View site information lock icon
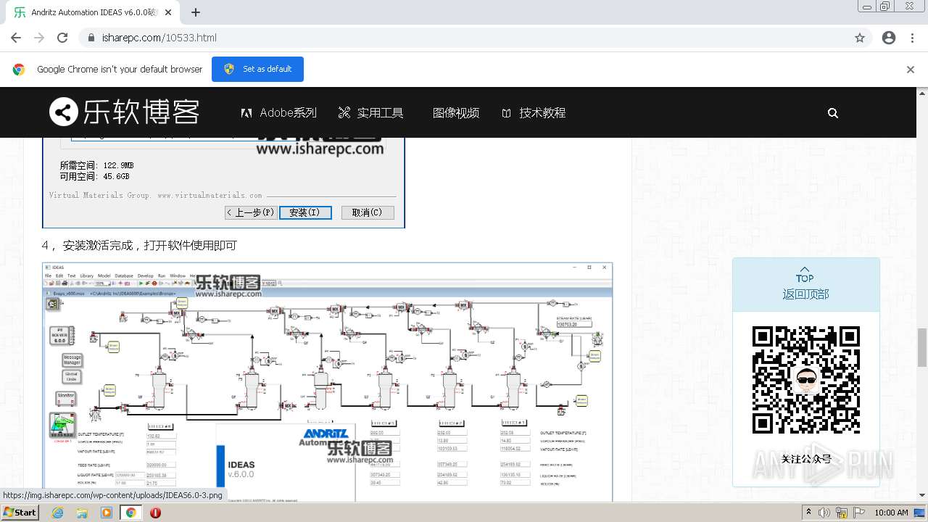Viewport: 928px width, 522px height. click(x=91, y=38)
